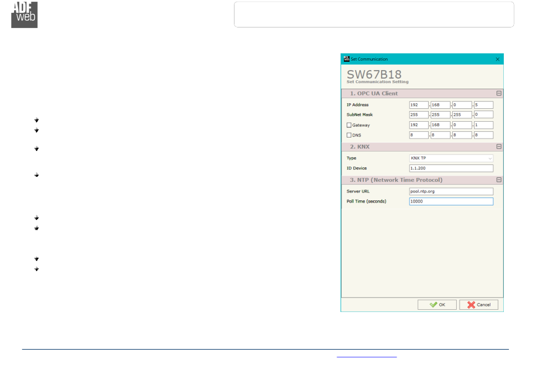Click the IP Address label

point(357,105)
